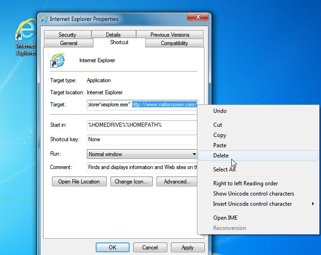Image resolution: width=321 pixels, height=255 pixels.
Task: Click the Target type value 'Application'
Action: pos(98,80)
